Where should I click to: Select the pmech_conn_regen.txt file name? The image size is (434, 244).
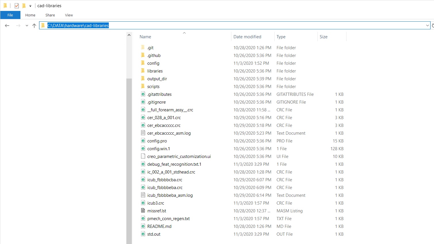pyautogui.click(x=169, y=218)
